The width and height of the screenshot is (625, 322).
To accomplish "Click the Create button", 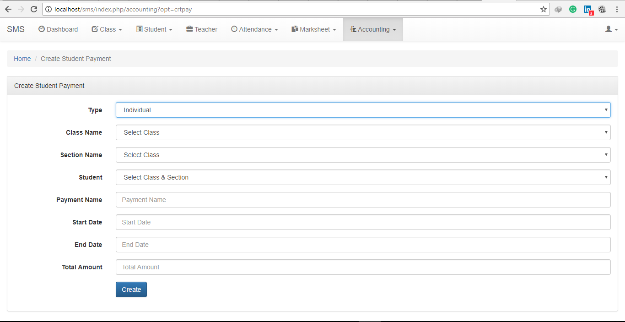I will (131, 289).
